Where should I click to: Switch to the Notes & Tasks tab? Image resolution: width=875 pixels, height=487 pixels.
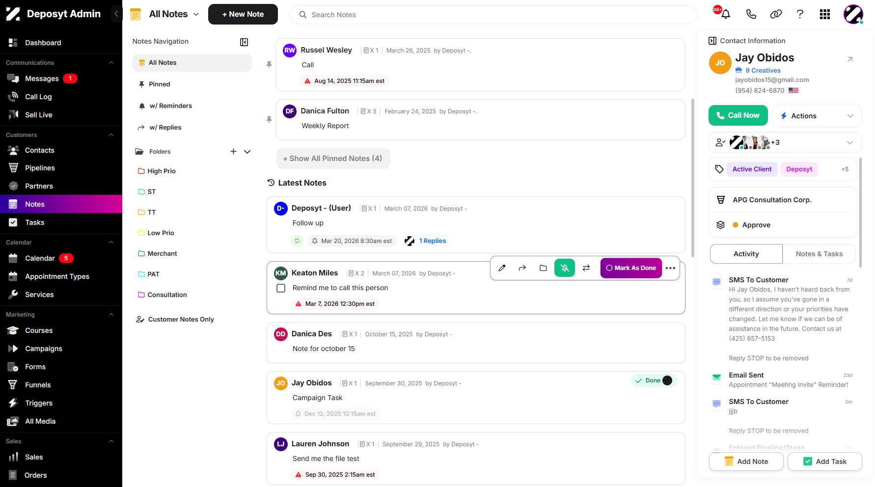tap(819, 254)
